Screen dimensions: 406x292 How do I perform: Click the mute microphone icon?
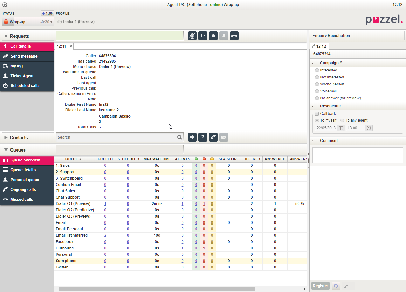[x=192, y=36]
